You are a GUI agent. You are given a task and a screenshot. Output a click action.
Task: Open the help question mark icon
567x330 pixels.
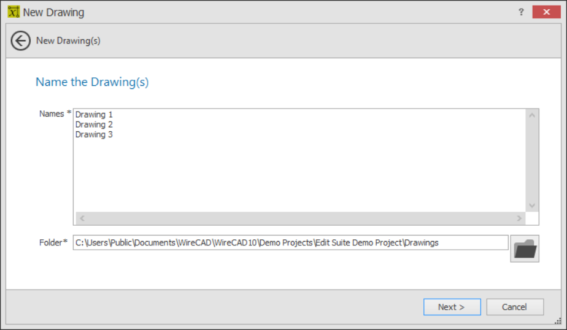[521, 12]
